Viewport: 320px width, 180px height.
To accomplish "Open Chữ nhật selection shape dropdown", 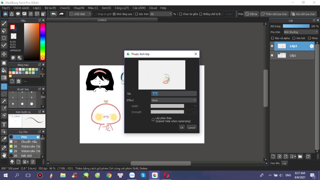I will click(80, 14).
